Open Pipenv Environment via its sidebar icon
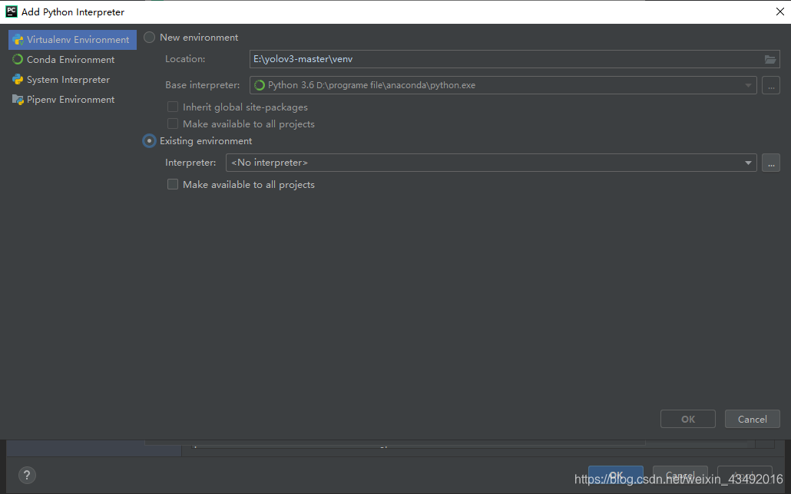 (x=17, y=99)
